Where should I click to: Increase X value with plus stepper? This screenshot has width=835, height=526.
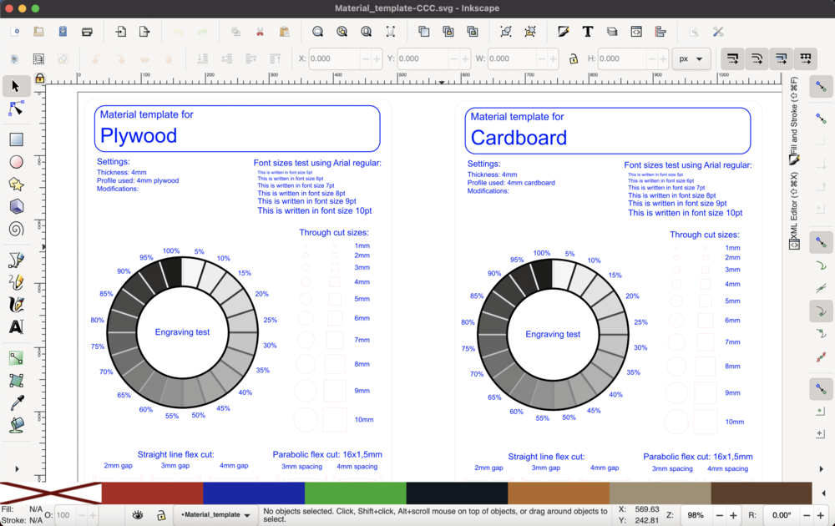coord(377,58)
